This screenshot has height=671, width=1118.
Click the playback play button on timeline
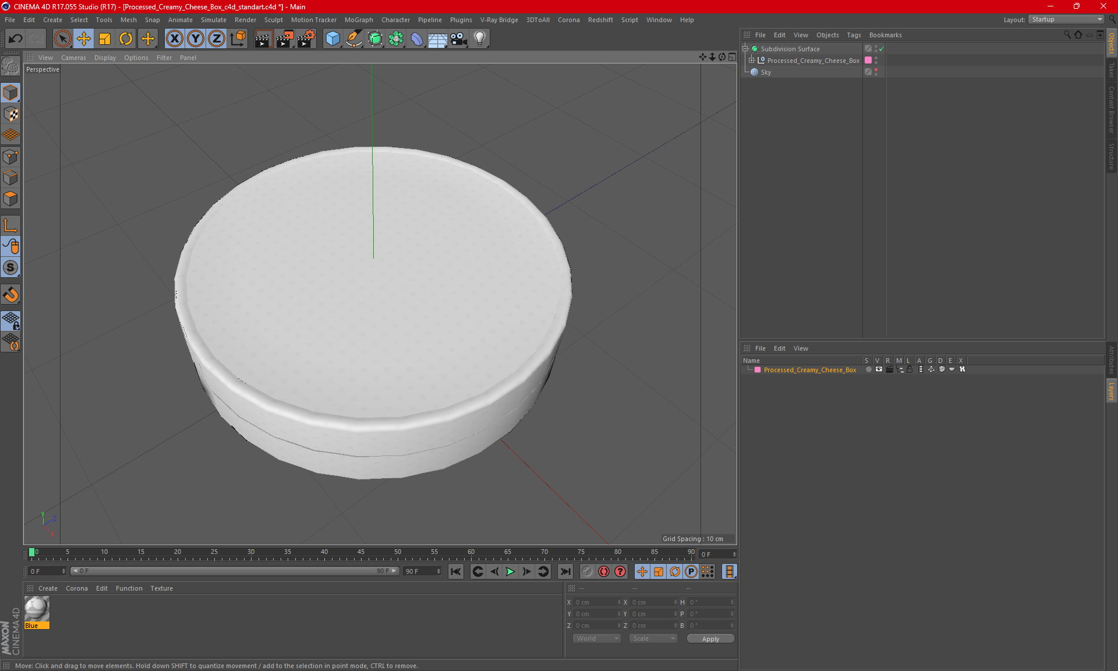point(510,571)
